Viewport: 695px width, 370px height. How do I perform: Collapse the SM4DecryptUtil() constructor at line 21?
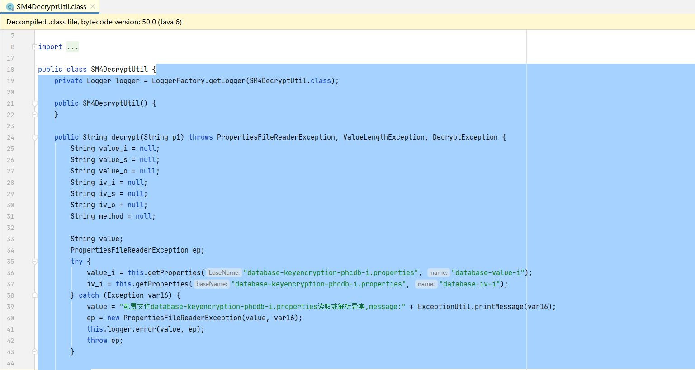tap(34, 103)
